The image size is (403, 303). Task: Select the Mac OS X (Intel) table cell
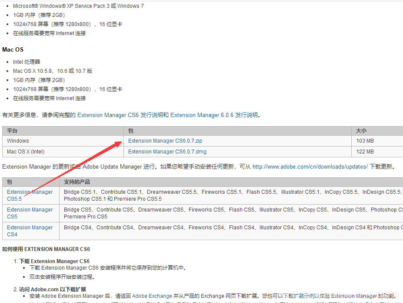click(63, 152)
